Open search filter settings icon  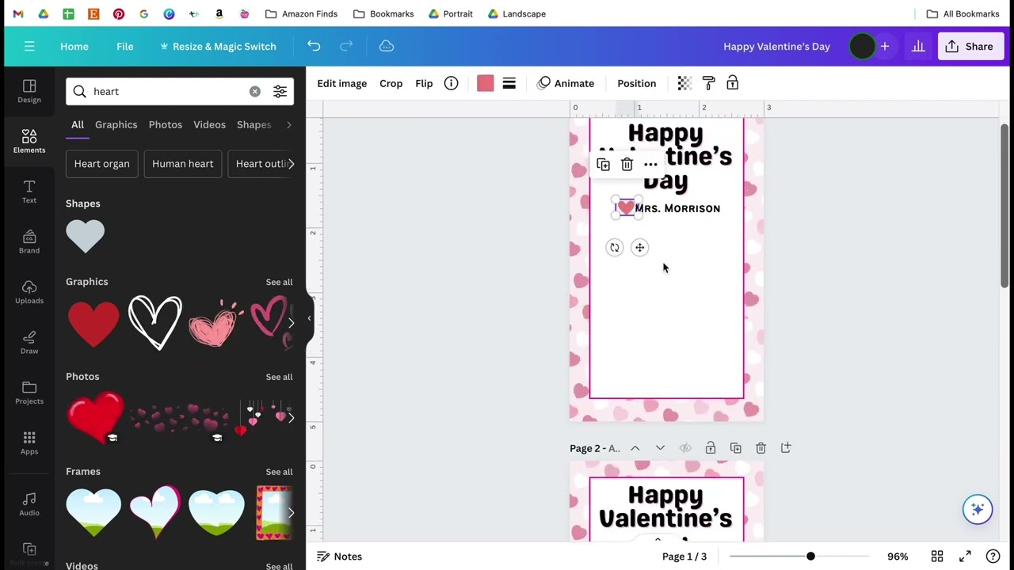click(280, 92)
